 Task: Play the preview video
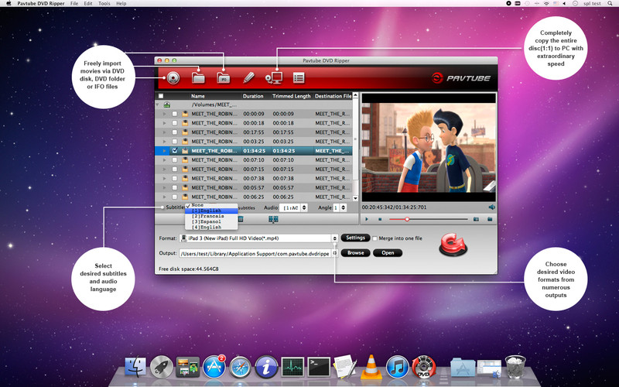tap(367, 219)
